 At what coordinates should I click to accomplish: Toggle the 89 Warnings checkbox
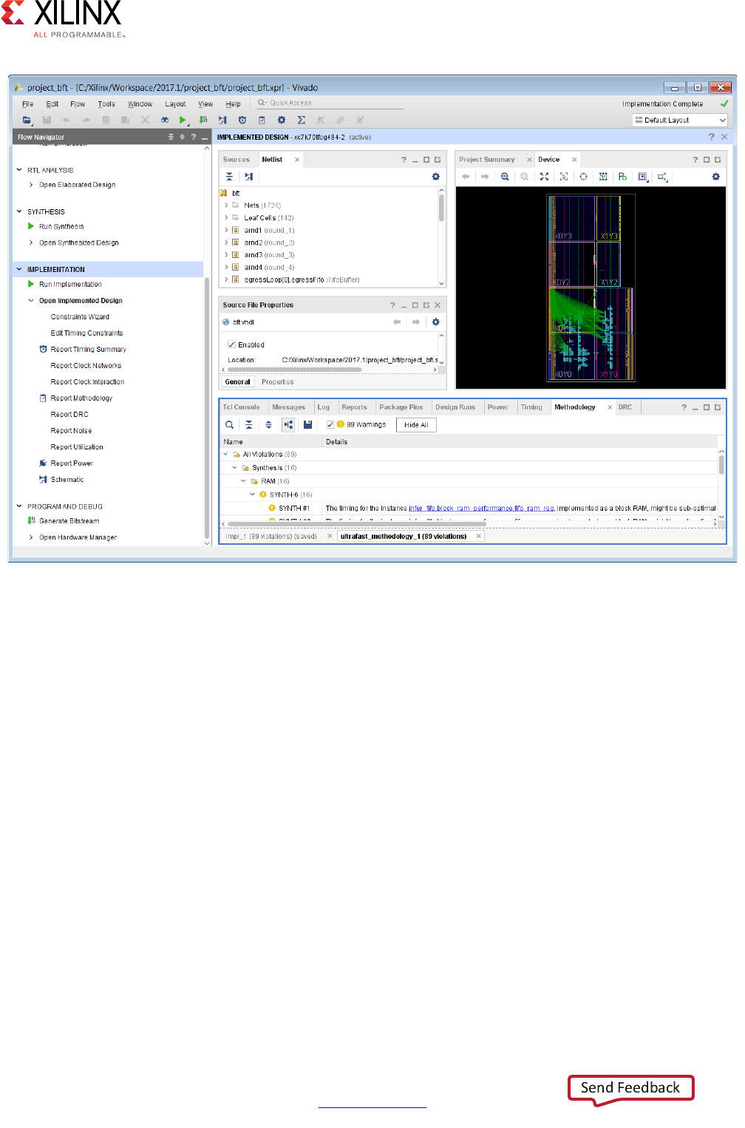coord(330,425)
